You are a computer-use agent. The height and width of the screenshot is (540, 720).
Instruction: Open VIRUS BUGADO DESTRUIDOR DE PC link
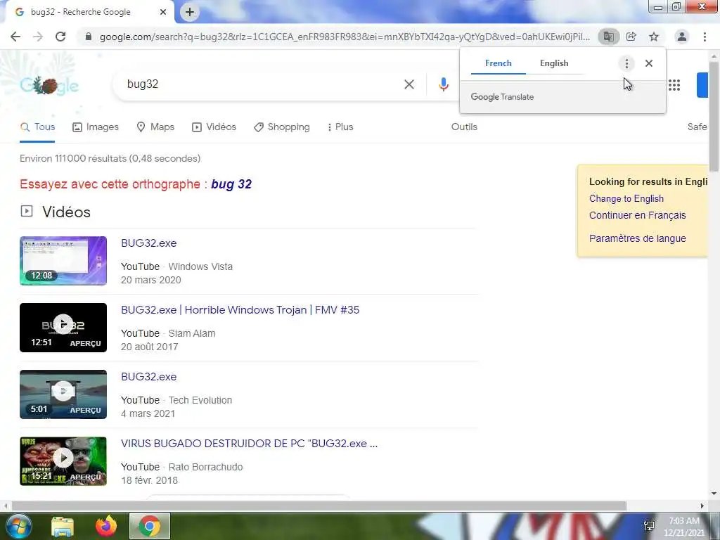[x=250, y=444]
